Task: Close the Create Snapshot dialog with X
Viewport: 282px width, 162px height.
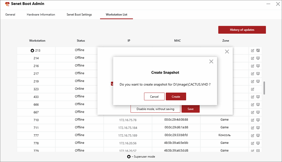Action: (x=211, y=61)
